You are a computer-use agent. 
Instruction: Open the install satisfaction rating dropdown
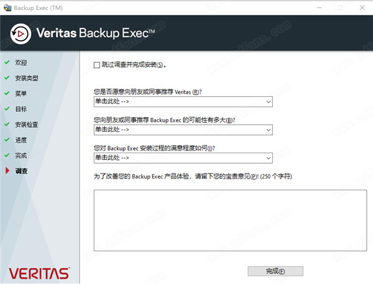click(183, 158)
